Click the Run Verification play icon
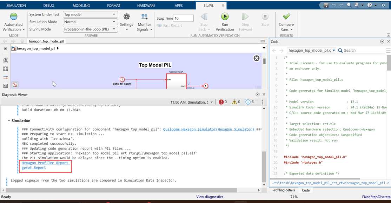The width and height of the screenshot is (391, 203). (x=225, y=17)
